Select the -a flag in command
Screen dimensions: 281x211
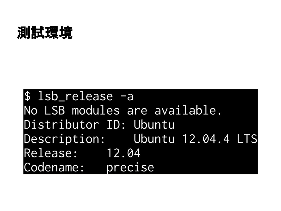(127, 96)
